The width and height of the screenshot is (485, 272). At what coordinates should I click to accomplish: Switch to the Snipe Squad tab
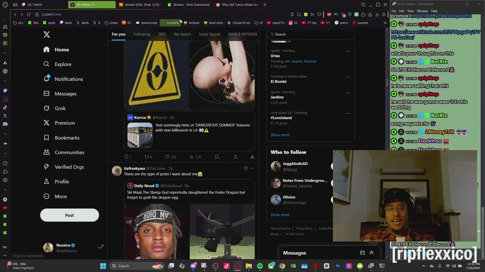[210, 34]
